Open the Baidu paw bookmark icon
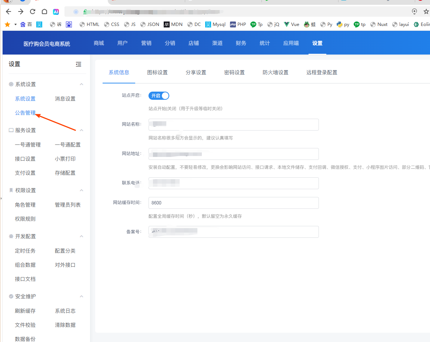This screenshot has height=342, width=430. (69, 24)
